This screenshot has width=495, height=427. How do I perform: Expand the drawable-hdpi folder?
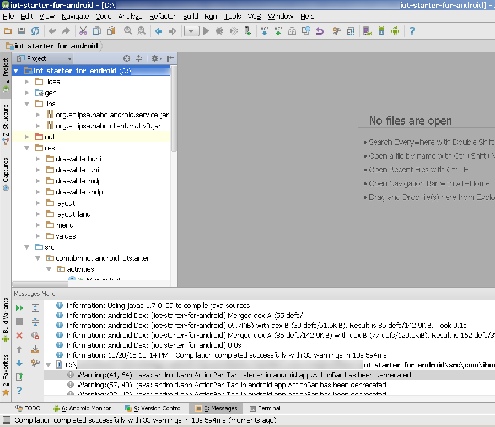point(38,159)
